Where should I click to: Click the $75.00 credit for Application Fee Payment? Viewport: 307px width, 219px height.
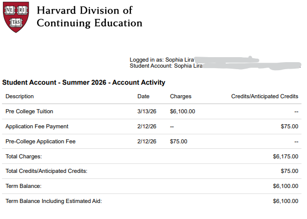point(289,126)
